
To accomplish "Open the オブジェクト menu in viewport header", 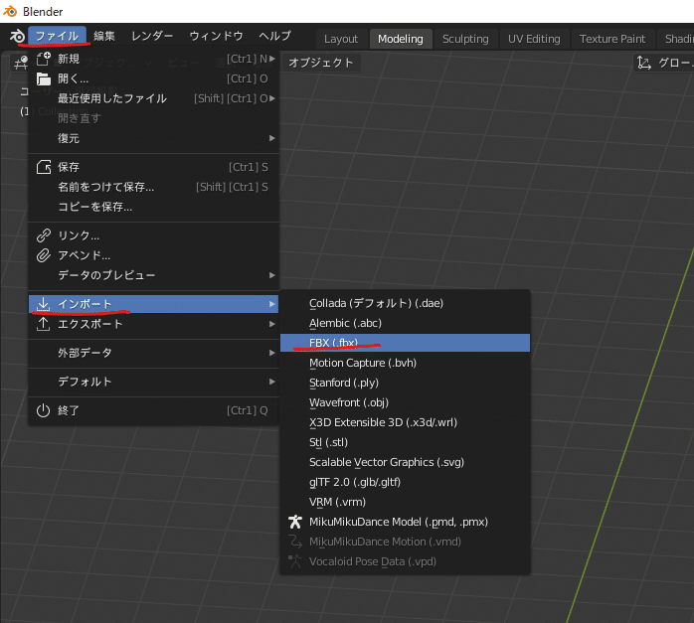I will click(x=321, y=63).
